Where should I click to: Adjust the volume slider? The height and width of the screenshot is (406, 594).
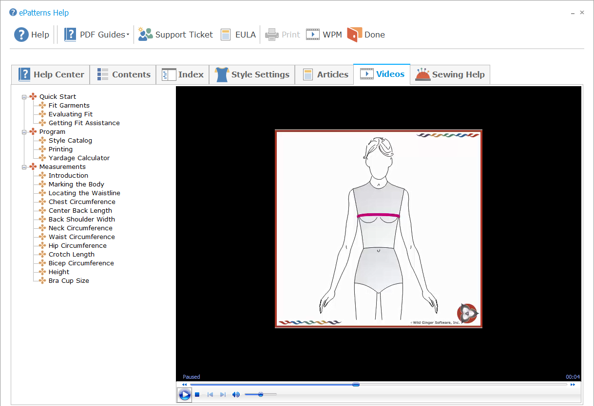coord(261,394)
